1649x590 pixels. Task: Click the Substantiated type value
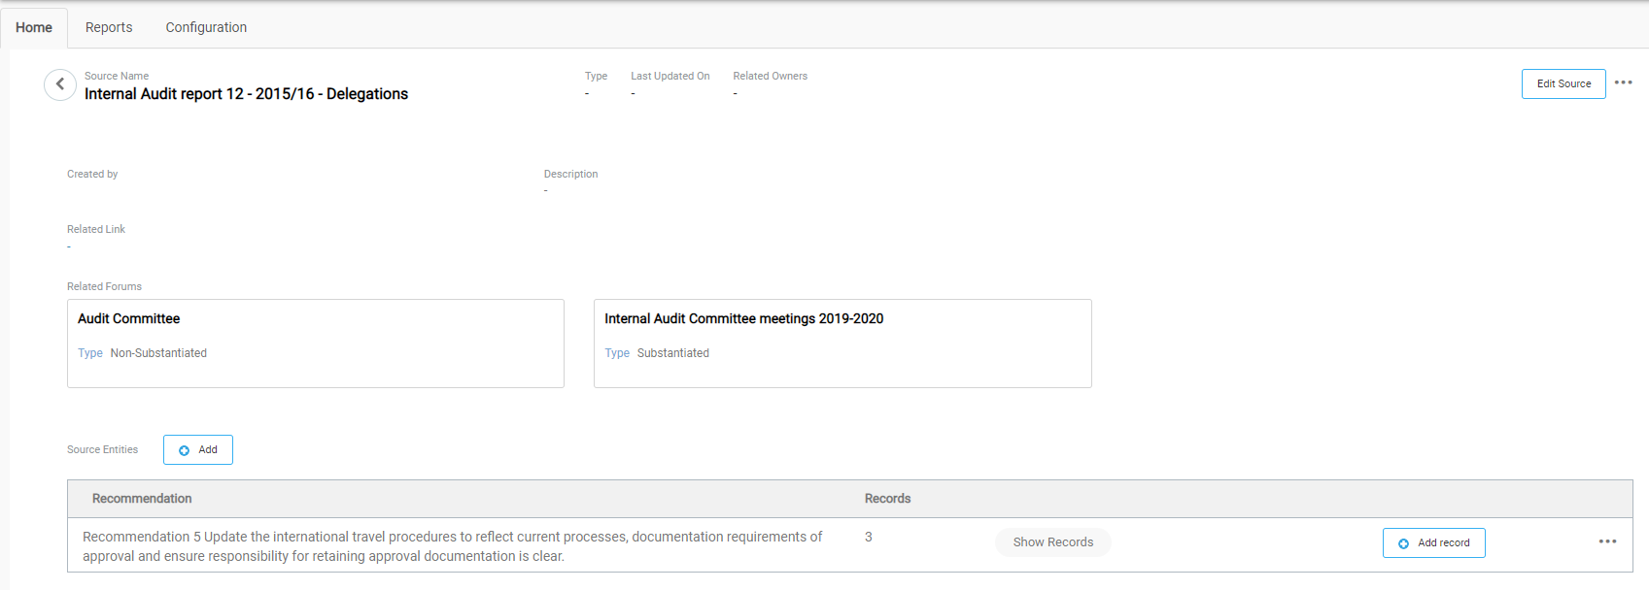click(672, 353)
